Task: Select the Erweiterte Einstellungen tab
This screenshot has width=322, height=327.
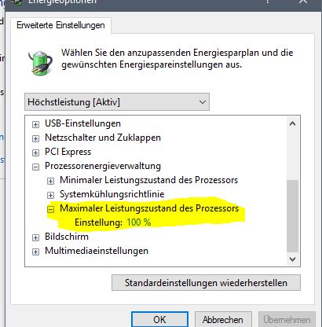Action: [60, 25]
